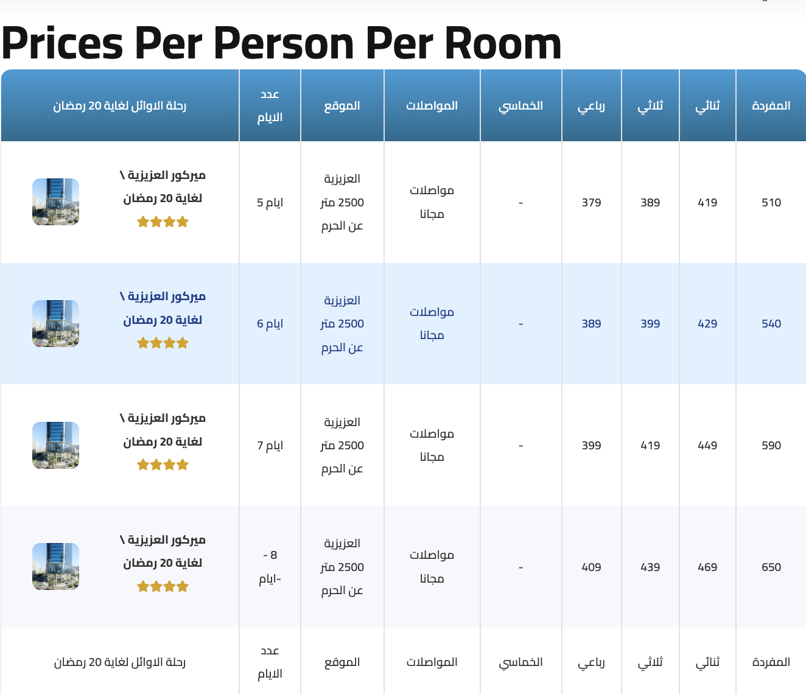Select the 6 ايام duration cell
Screen dimensions: 806x694
point(270,324)
